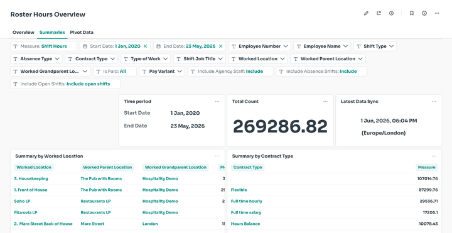The height and width of the screenshot is (233, 452).
Task: Expand the Type of Work dropdown
Action: 146,59
